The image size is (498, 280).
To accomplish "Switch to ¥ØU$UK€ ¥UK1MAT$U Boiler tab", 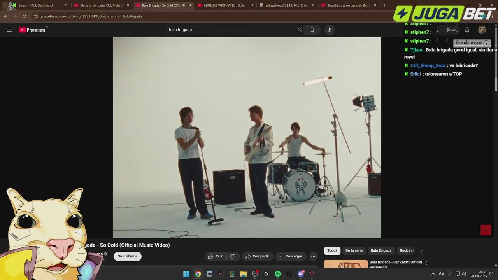I will coord(225,5).
